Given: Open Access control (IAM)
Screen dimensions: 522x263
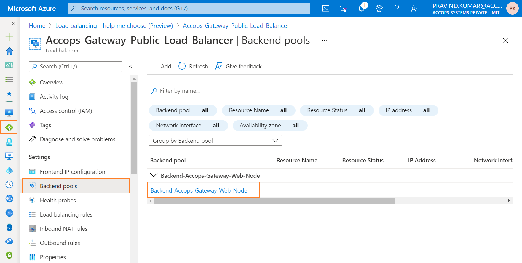Looking at the screenshot, I should pyautogui.click(x=66, y=111).
